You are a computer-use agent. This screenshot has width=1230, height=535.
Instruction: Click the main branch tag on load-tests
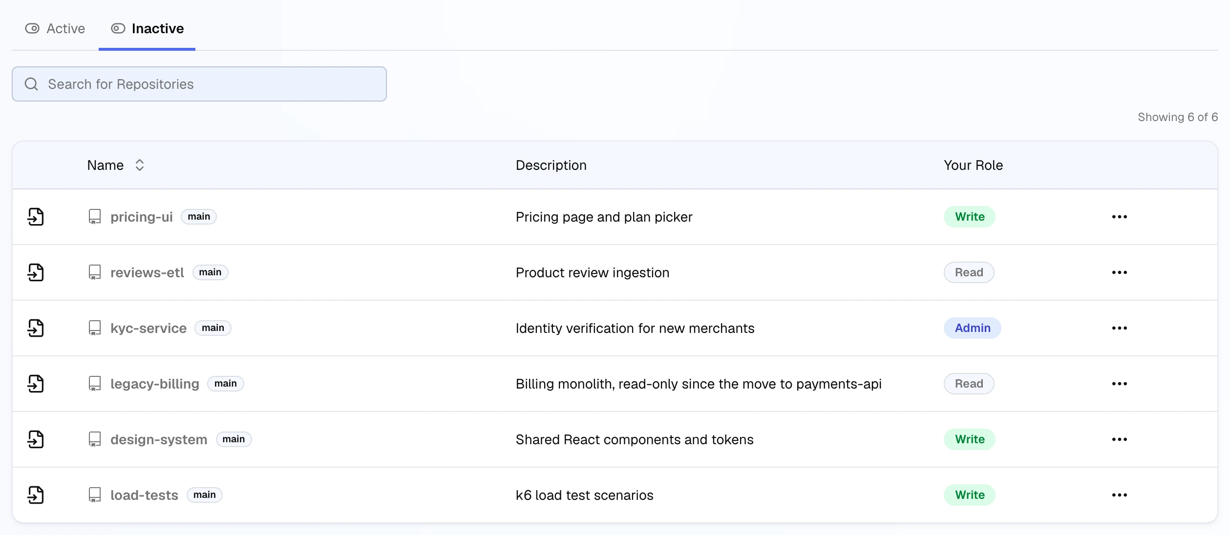(x=205, y=495)
